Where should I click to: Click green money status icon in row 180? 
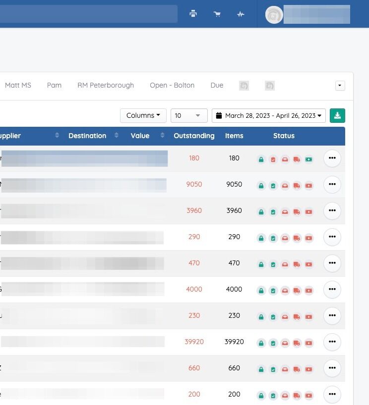(x=308, y=159)
